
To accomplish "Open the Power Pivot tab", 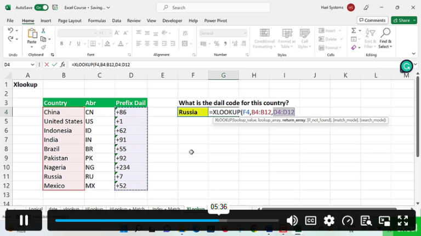I will coord(215,20).
